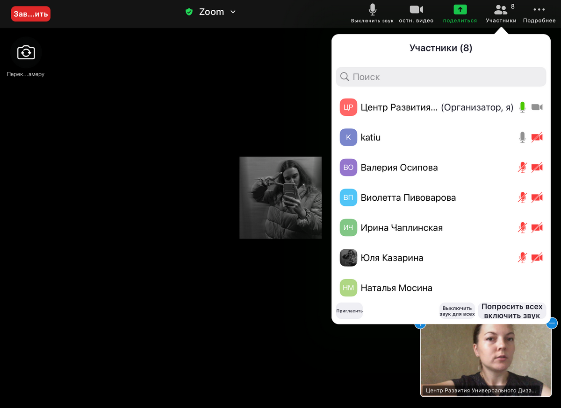Viewport: 561px width, 408px height.
Task: Toggle the Участники participants panel
Action: point(501,14)
